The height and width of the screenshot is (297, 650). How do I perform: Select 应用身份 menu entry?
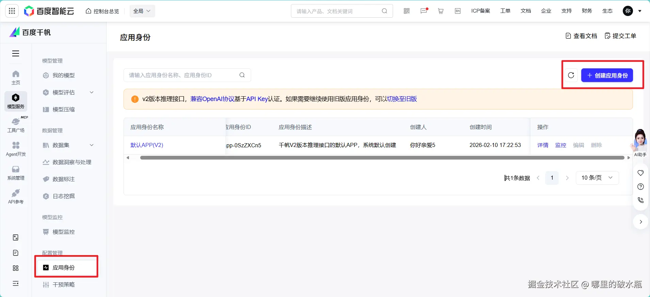click(x=67, y=268)
